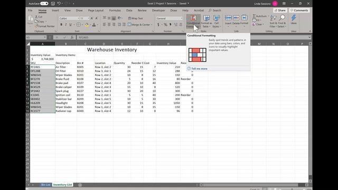Increase font size with larger A
Viewport: 338px width, 190px height.
click(x=92, y=18)
